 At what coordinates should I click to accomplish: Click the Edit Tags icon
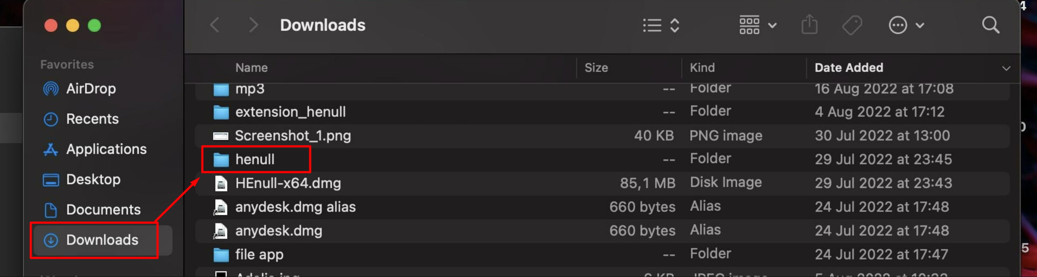tap(852, 25)
